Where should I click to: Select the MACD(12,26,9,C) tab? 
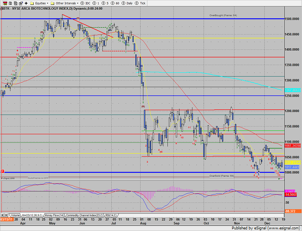click(32, 215)
